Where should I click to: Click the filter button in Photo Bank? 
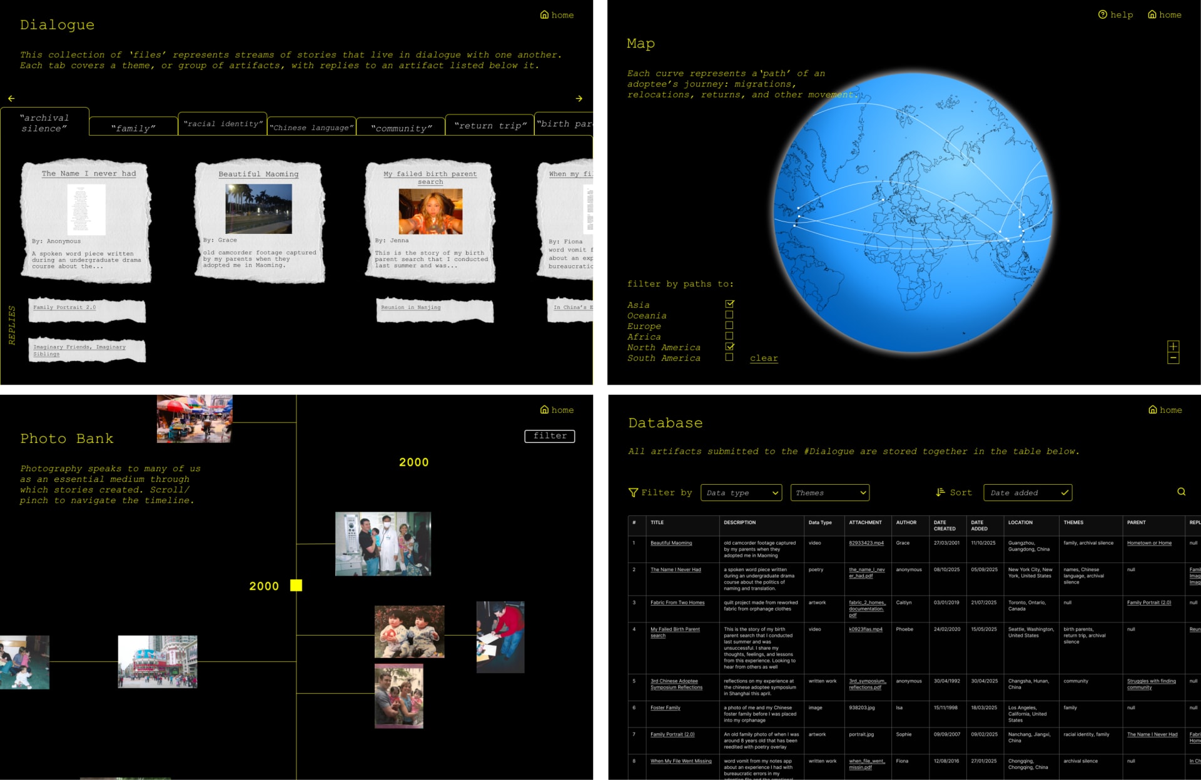pyautogui.click(x=550, y=436)
